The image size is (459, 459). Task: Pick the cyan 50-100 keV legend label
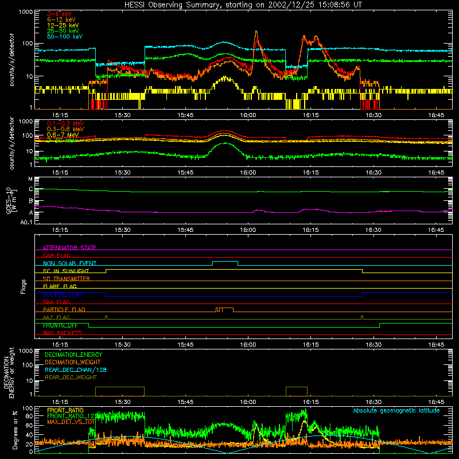click(65, 37)
